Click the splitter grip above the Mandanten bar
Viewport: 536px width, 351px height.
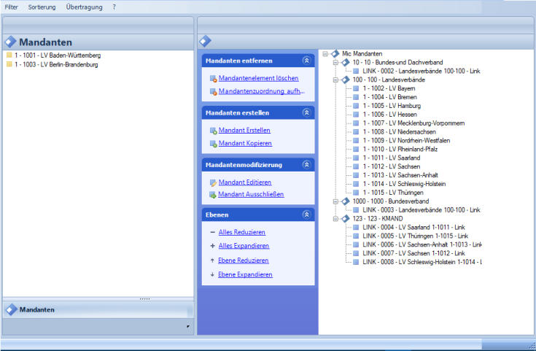(x=144, y=299)
